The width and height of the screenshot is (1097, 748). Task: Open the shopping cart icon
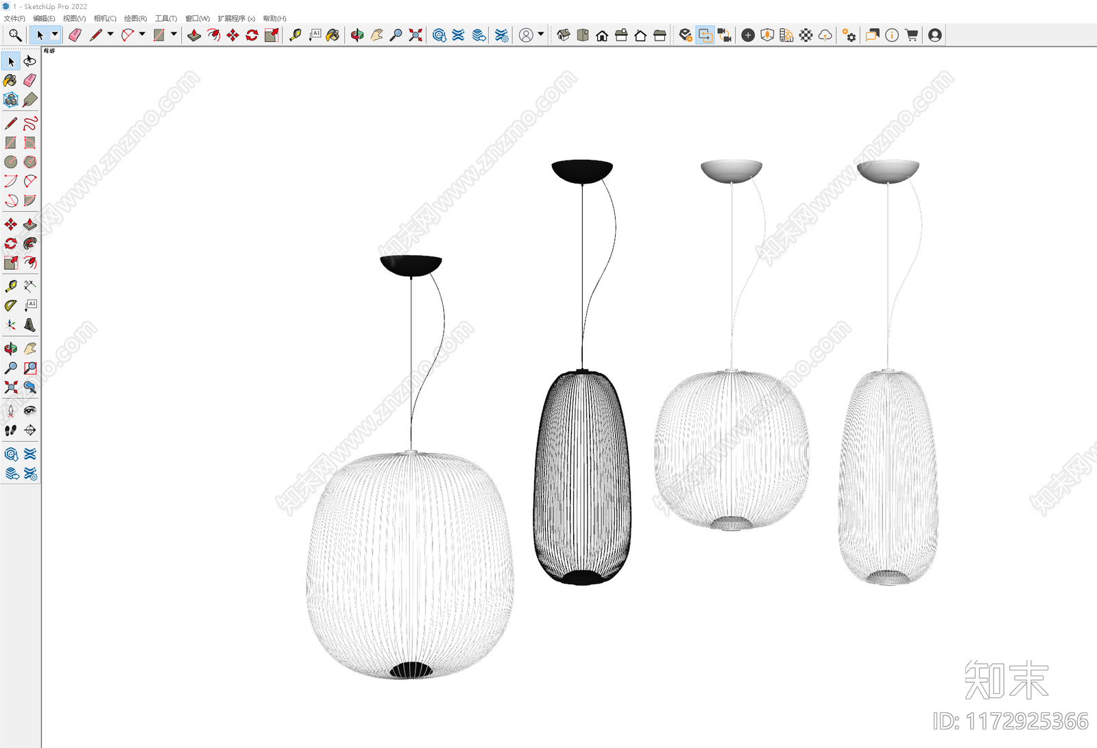pyautogui.click(x=911, y=35)
